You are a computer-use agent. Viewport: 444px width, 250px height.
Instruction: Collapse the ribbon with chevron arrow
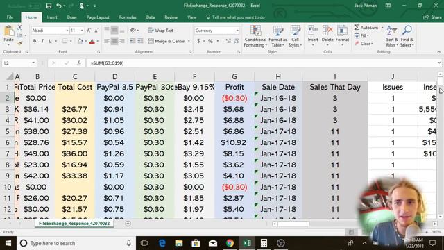coord(438,52)
